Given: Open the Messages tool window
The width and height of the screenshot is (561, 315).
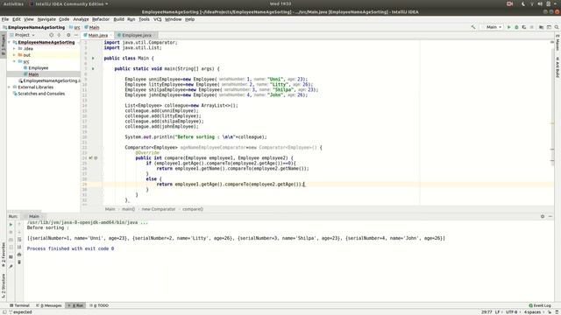Looking at the screenshot, I should pos(49,305).
